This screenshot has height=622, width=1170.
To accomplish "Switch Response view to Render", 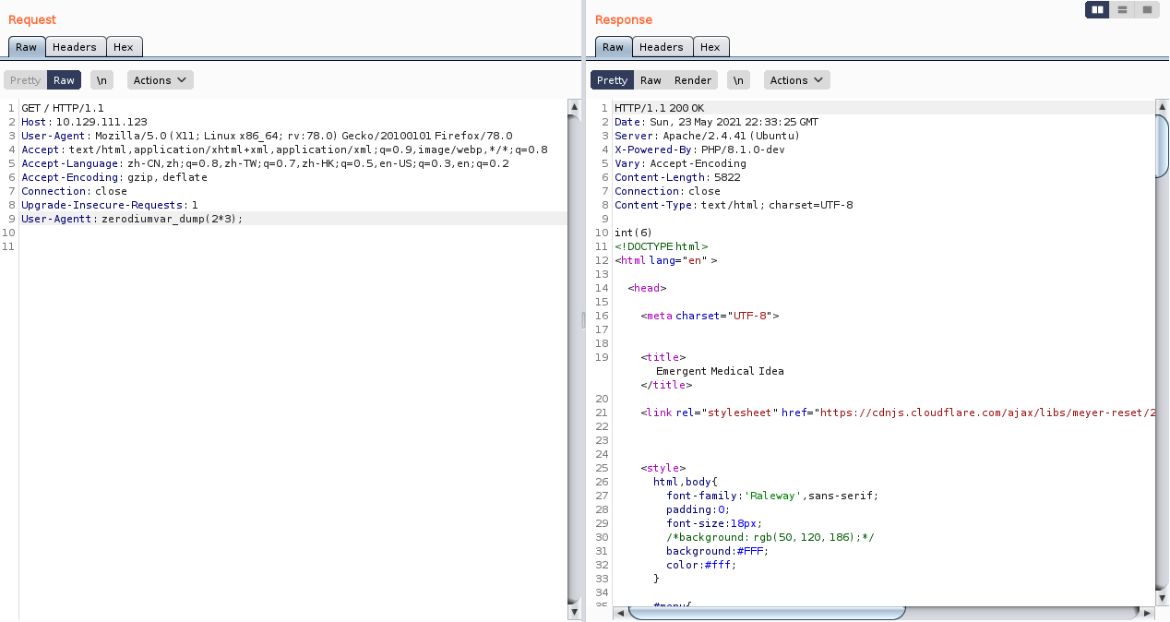I will click(693, 80).
